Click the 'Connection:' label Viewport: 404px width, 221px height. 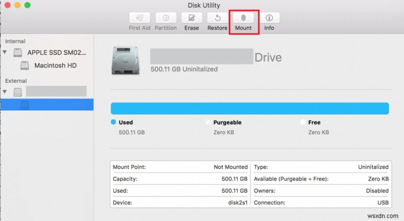(270, 203)
